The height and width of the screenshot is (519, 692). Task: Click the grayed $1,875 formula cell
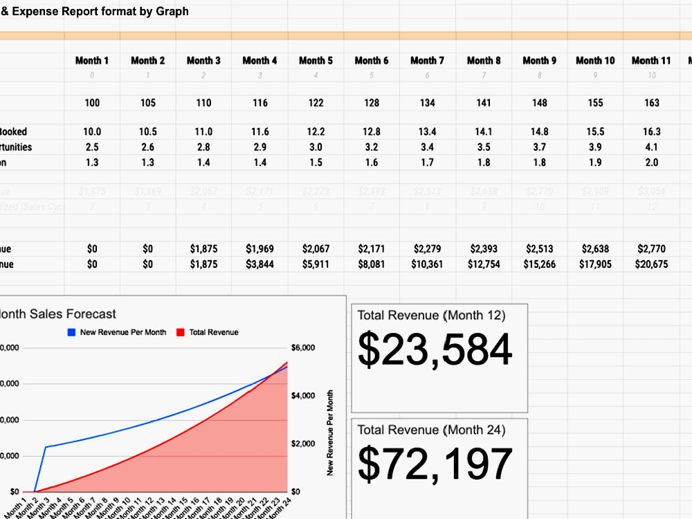[91, 190]
